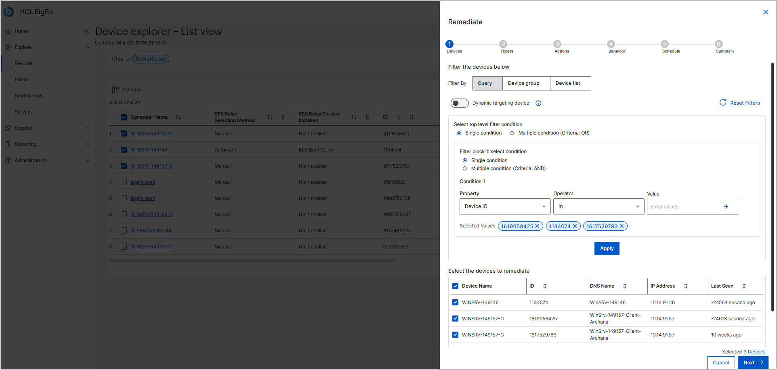Image resolution: width=777 pixels, height=370 pixels.
Task: Toggle the Device Name select-all checkbox
Action: pyautogui.click(x=456, y=286)
